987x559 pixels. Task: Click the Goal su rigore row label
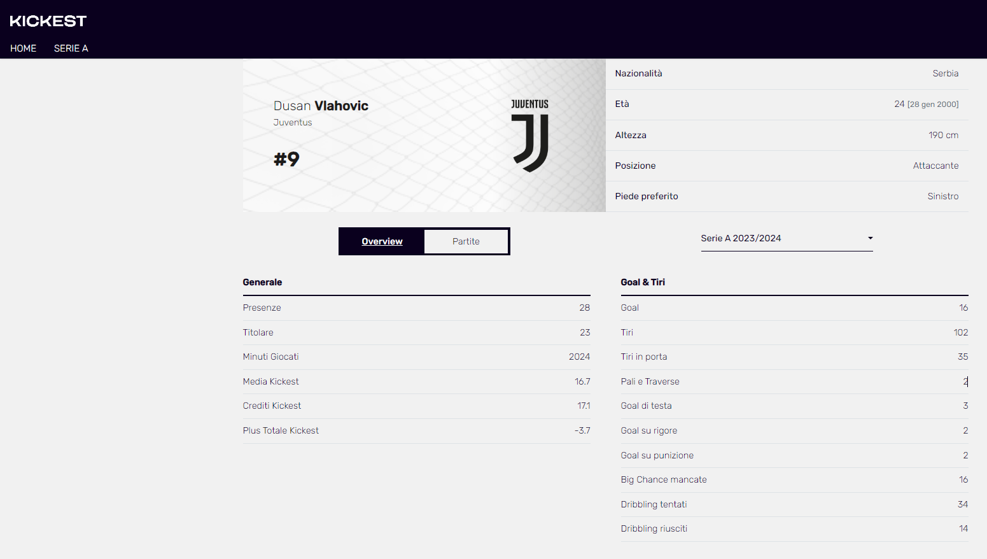coord(648,430)
